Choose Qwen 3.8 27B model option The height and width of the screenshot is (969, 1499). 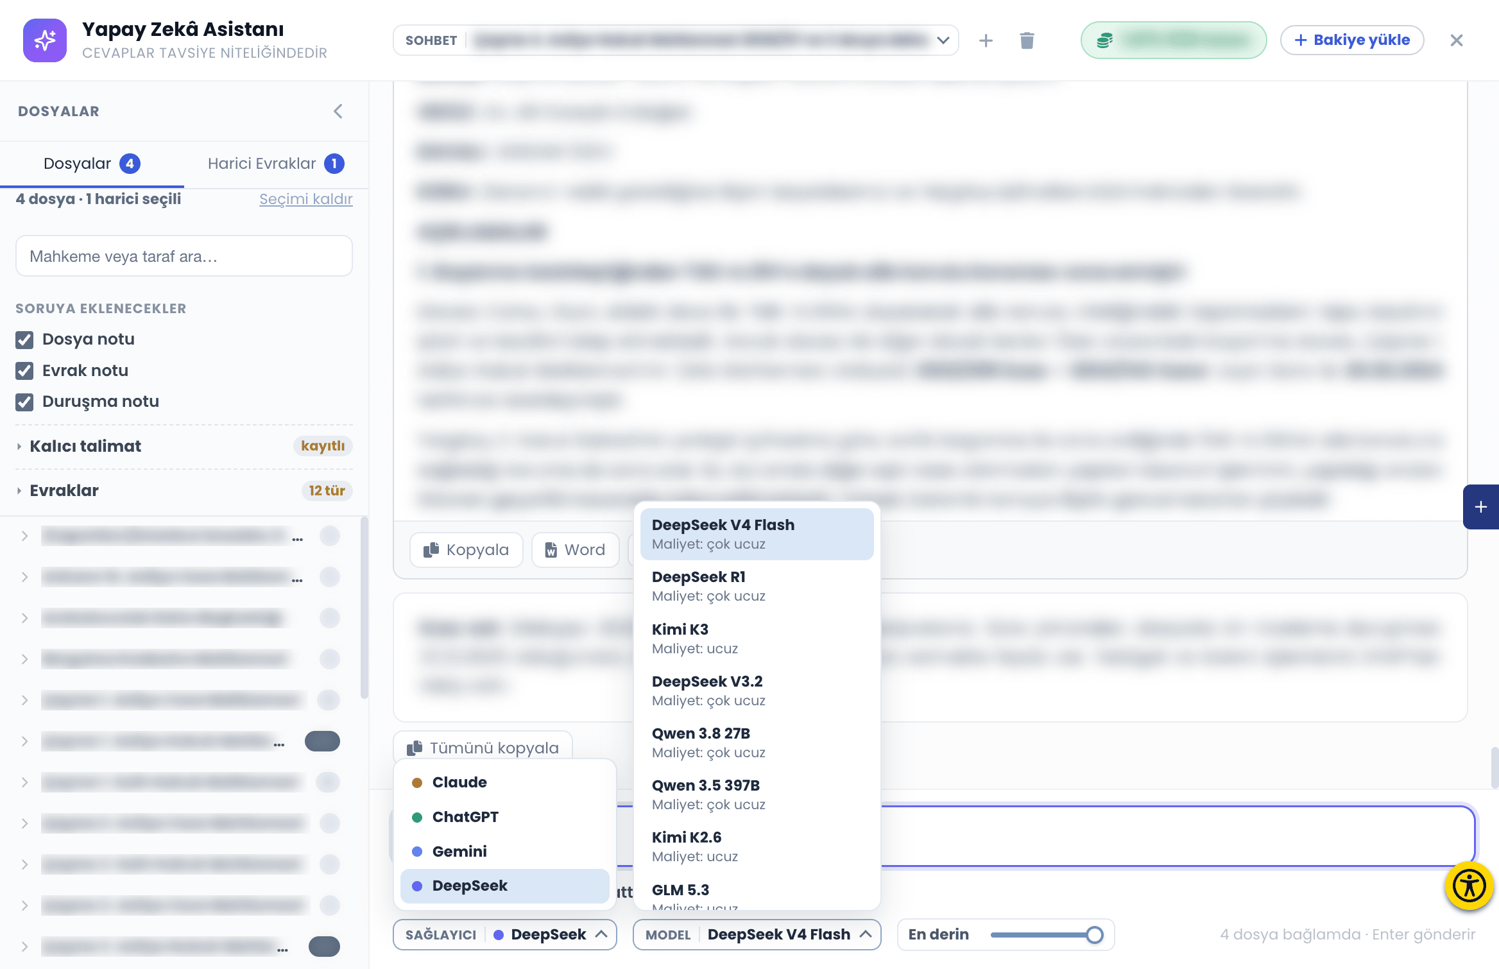(x=757, y=742)
